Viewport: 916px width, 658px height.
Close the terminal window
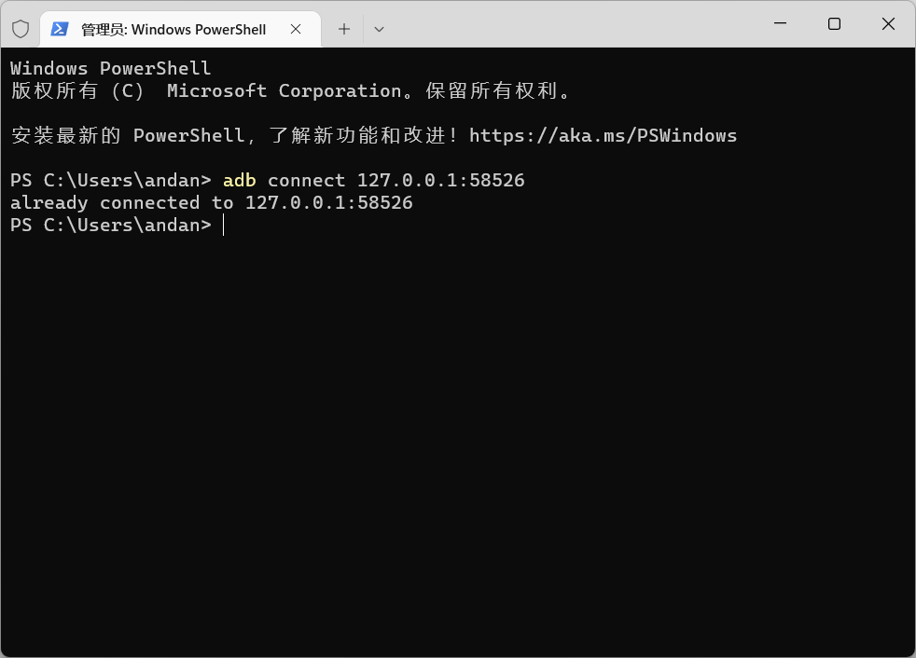[888, 23]
